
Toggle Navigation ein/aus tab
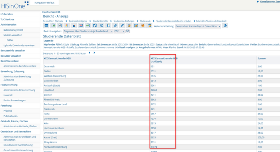[x=44, y=3]
